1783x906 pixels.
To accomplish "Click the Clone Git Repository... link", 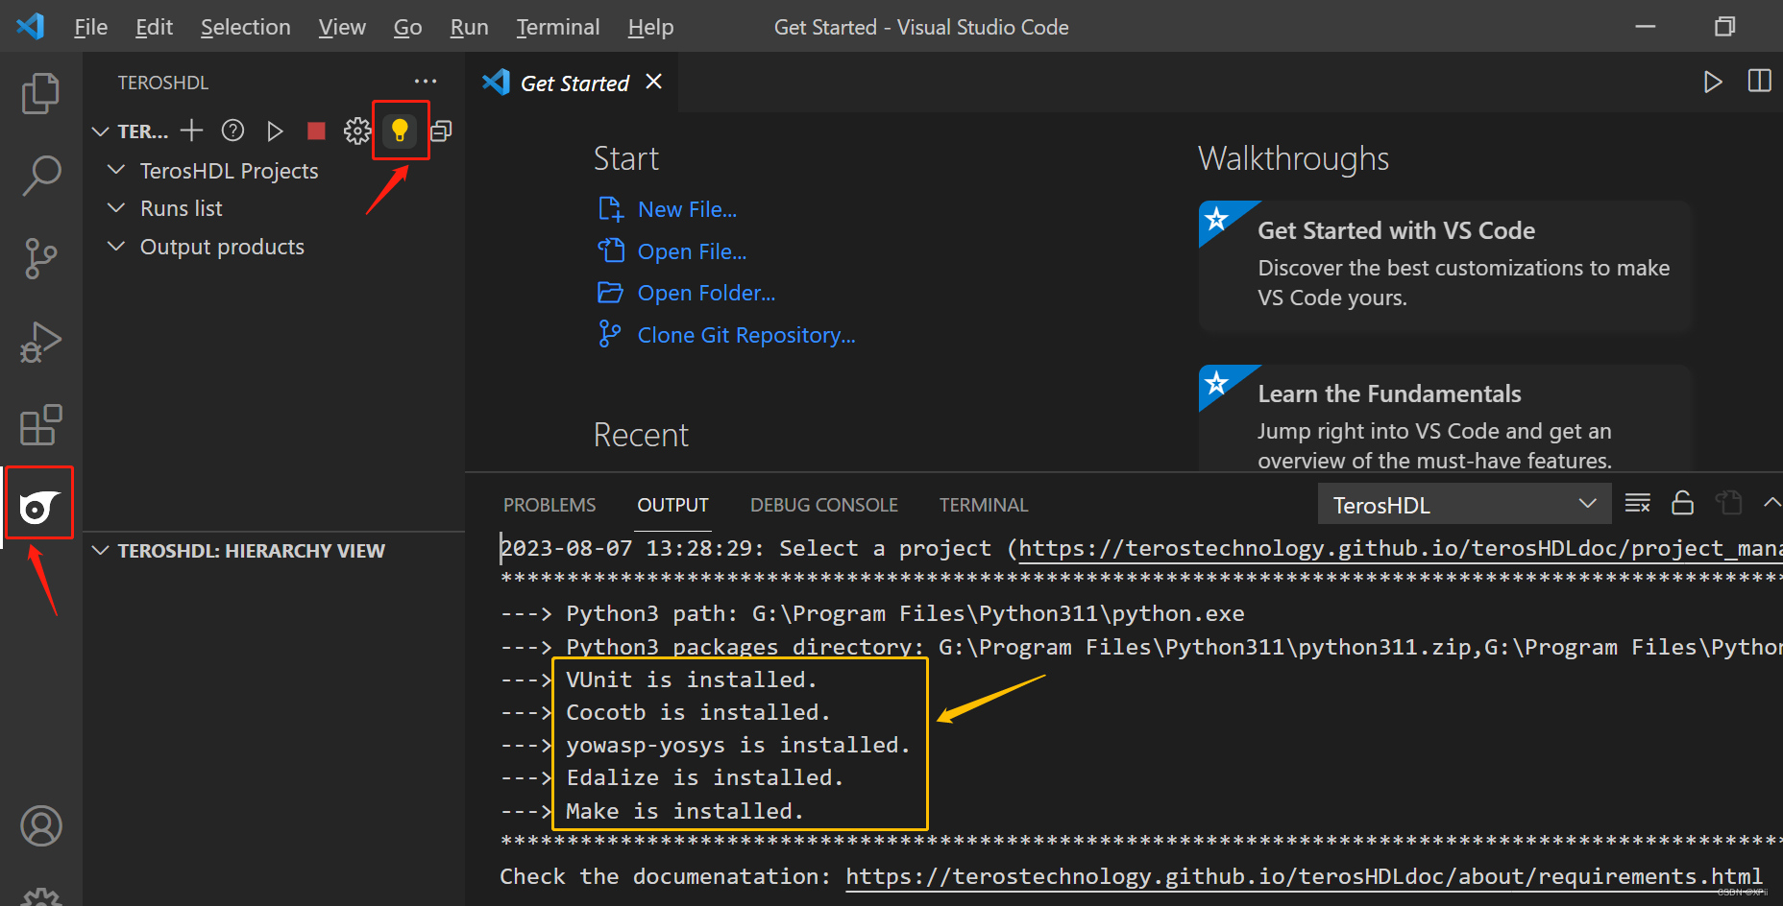I will point(746,335).
